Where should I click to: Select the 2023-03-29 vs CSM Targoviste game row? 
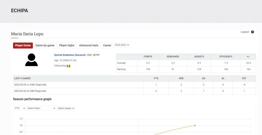(x=30, y=85)
